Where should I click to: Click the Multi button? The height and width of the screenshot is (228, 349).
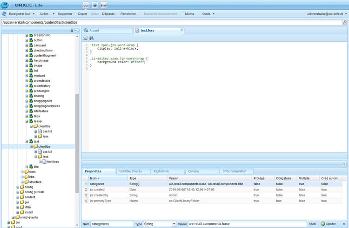pyautogui.click(x=312, y=224)
